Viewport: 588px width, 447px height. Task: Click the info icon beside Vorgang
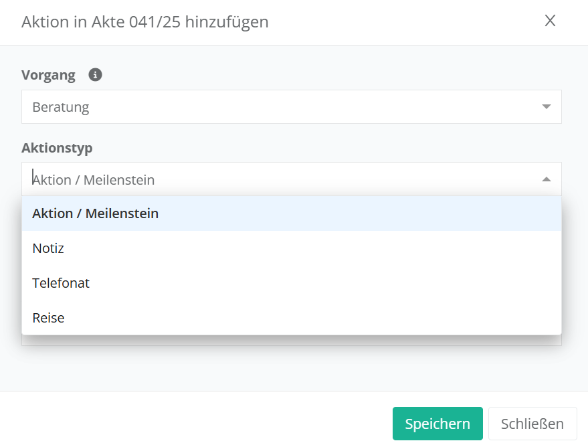point(95,75)
